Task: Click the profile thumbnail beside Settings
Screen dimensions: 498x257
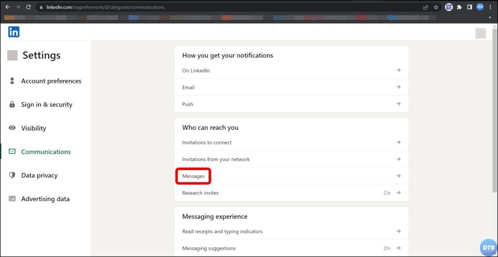Action: click(x=12, y=55)
